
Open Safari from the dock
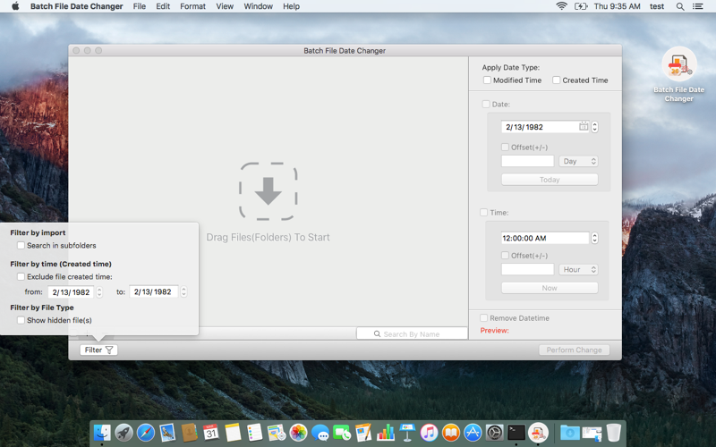tap(146, 432)
